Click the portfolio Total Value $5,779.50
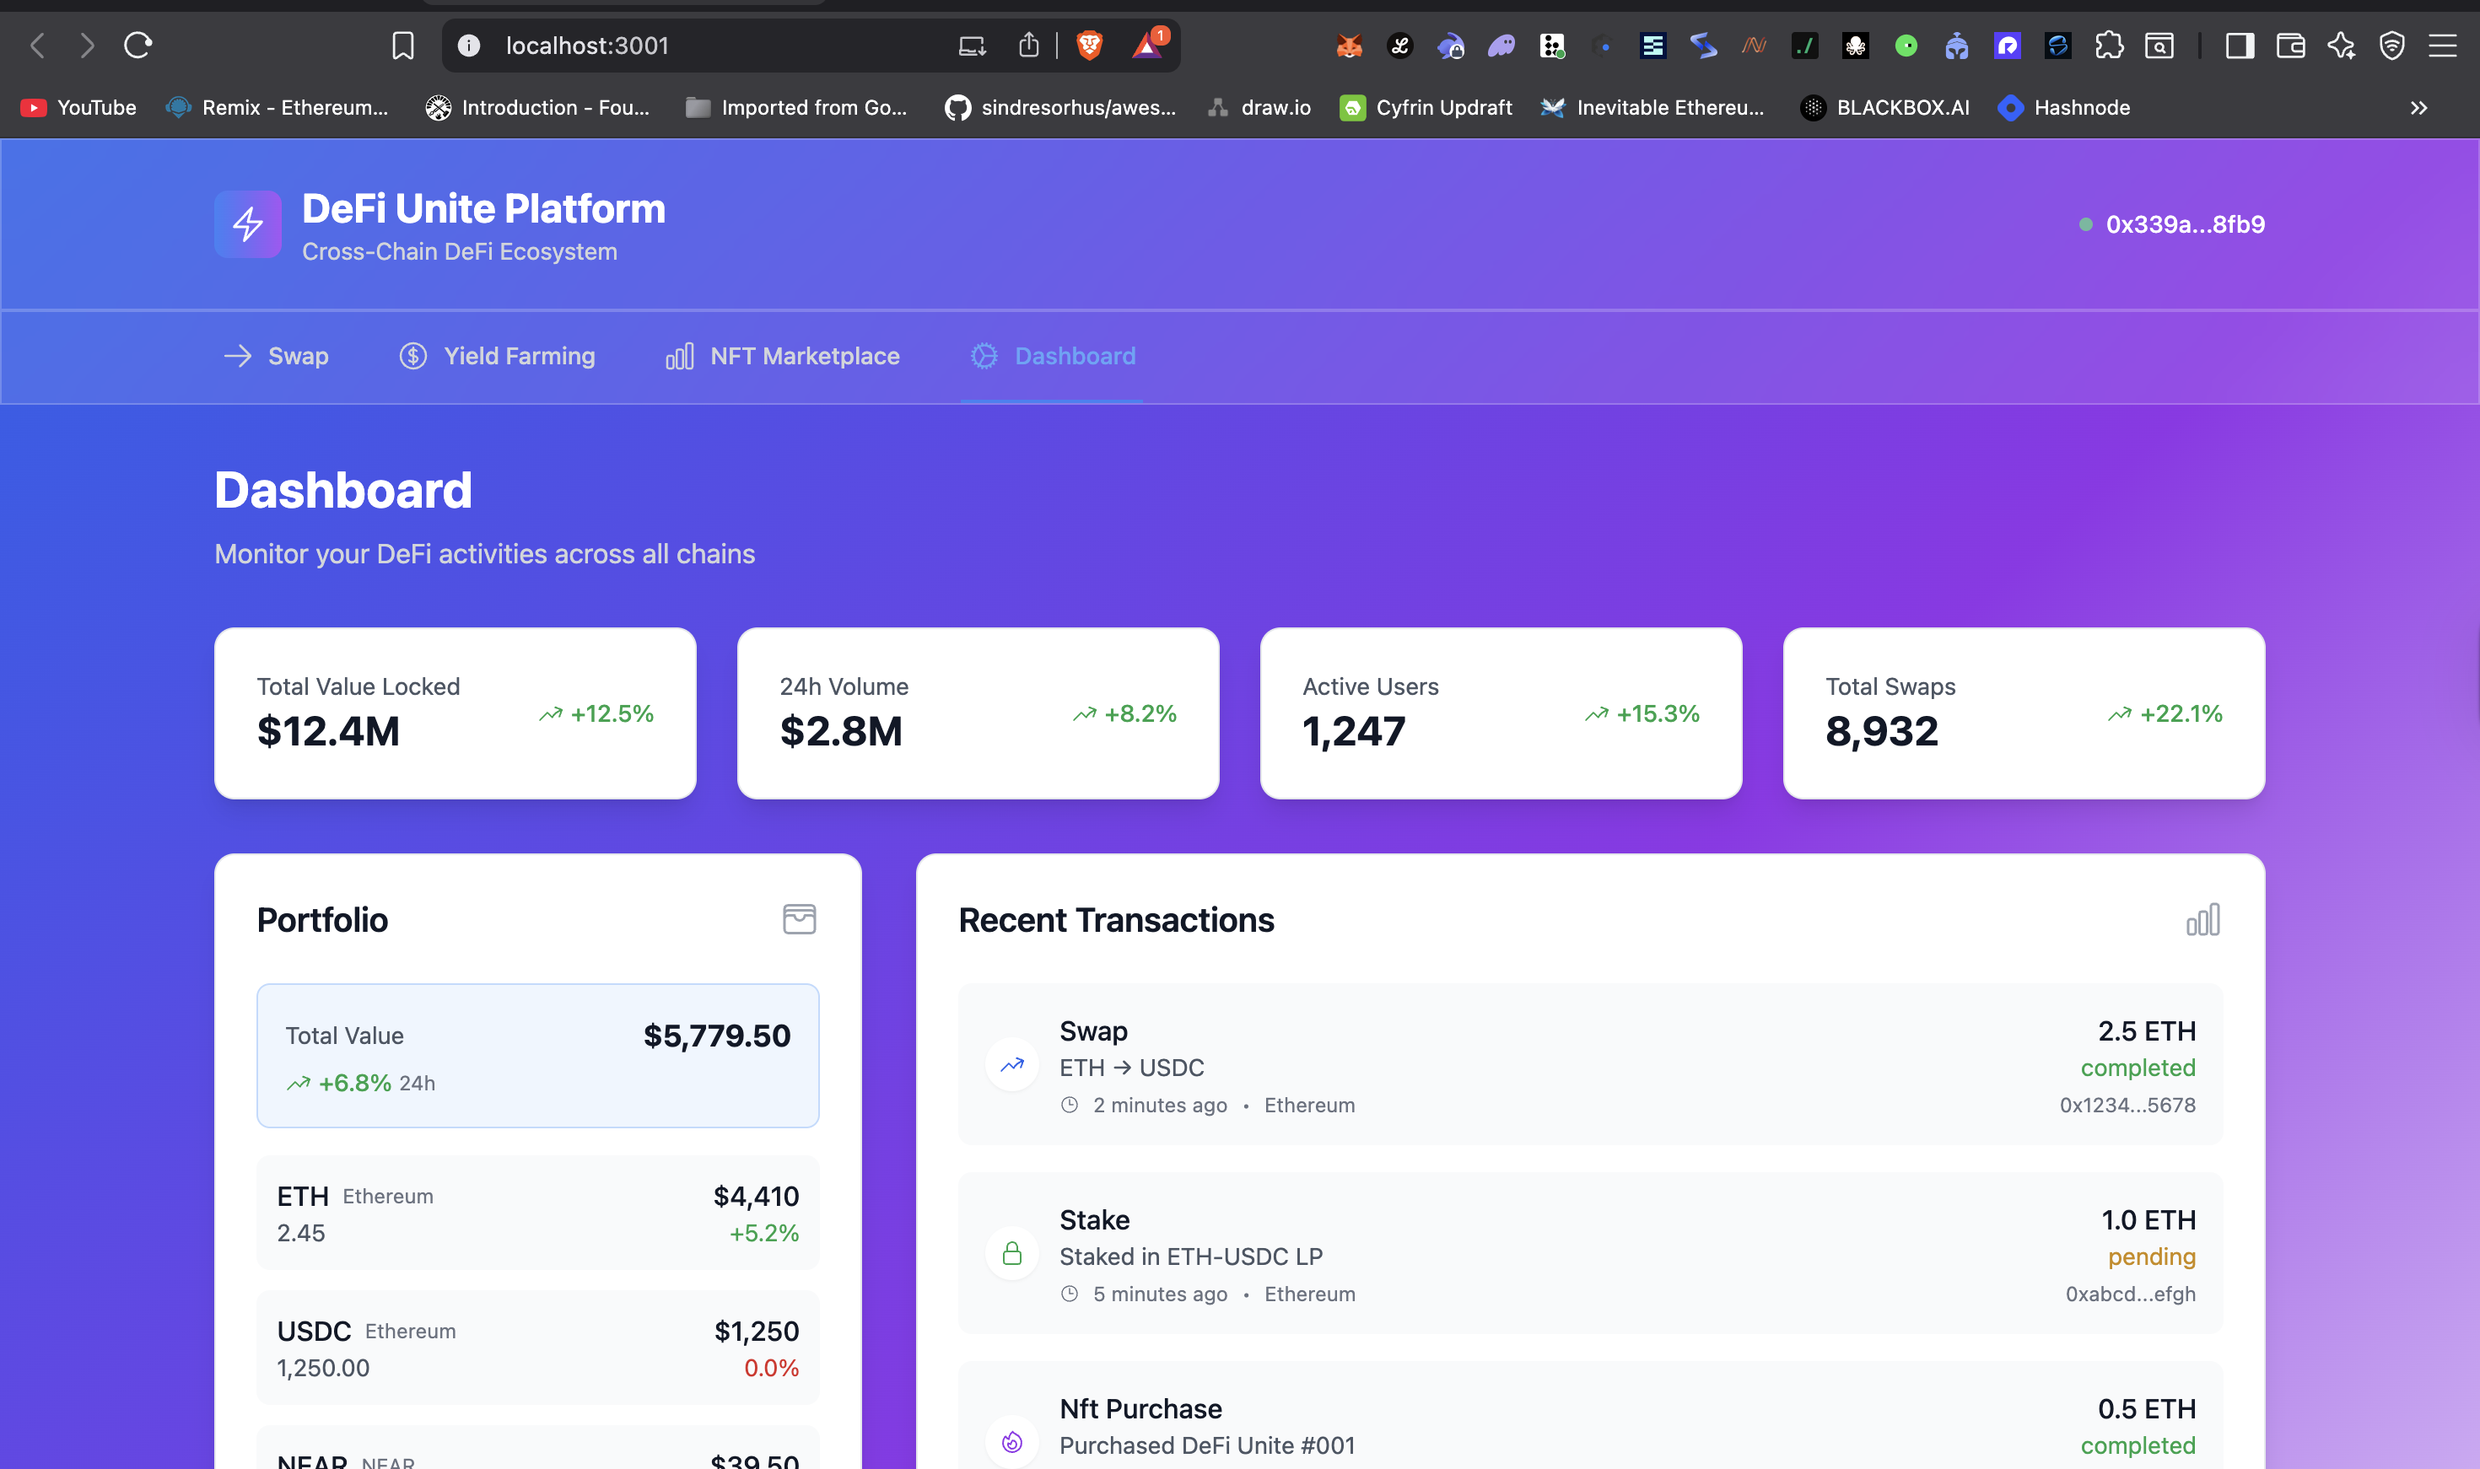Screen dimensions: 2480x1469 (717, 1036)
